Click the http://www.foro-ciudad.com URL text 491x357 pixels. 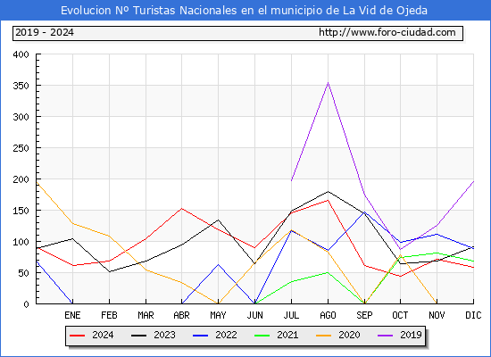(387, 32)
